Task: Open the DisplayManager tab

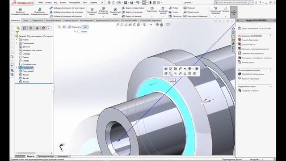Action: pyautogui.click(x=44, y=28)
